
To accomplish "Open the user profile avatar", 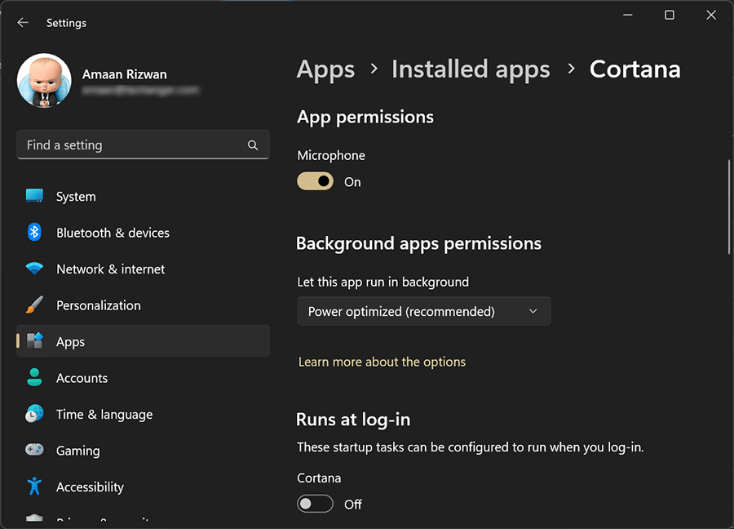I will click(44, 80).
